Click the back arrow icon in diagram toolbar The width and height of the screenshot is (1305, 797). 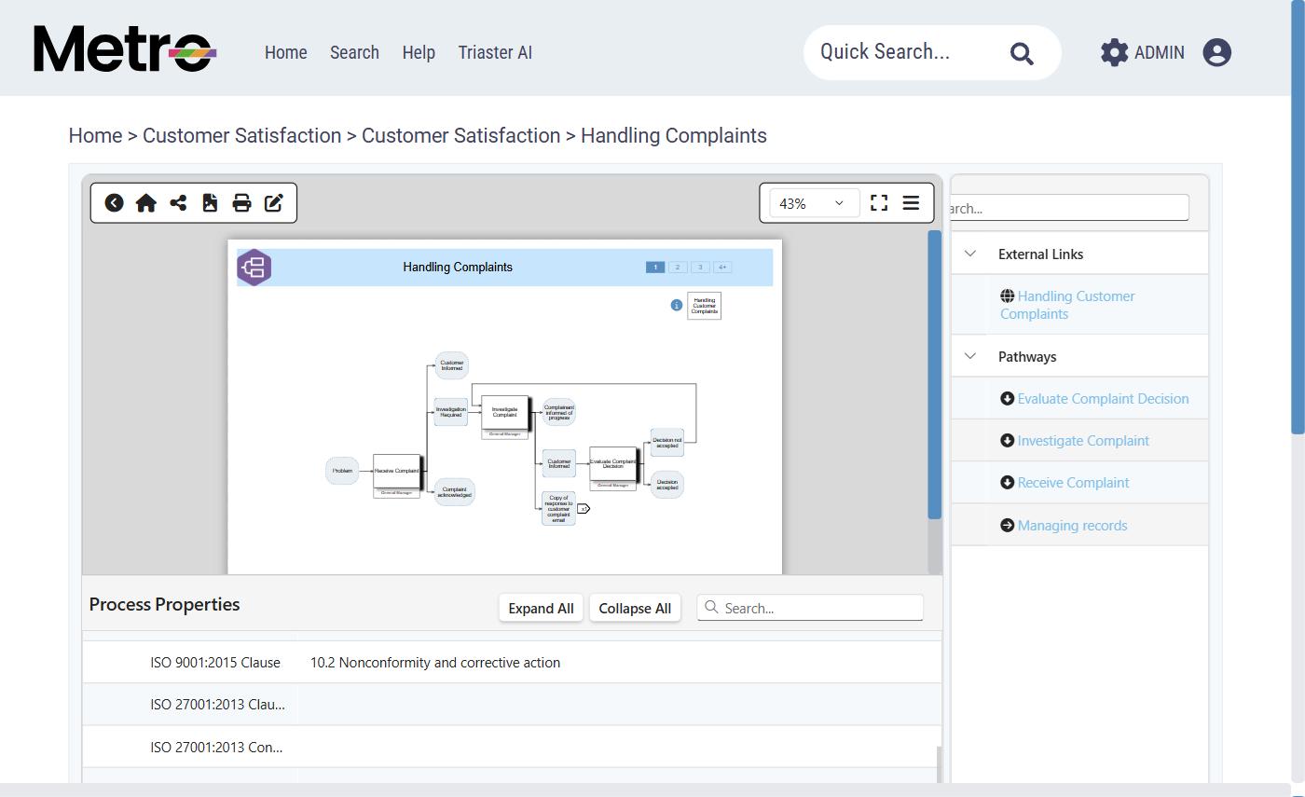(x=114, y=203)
